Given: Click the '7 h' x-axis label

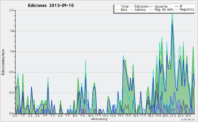Looking at the screenshot, I should [68, 115].
